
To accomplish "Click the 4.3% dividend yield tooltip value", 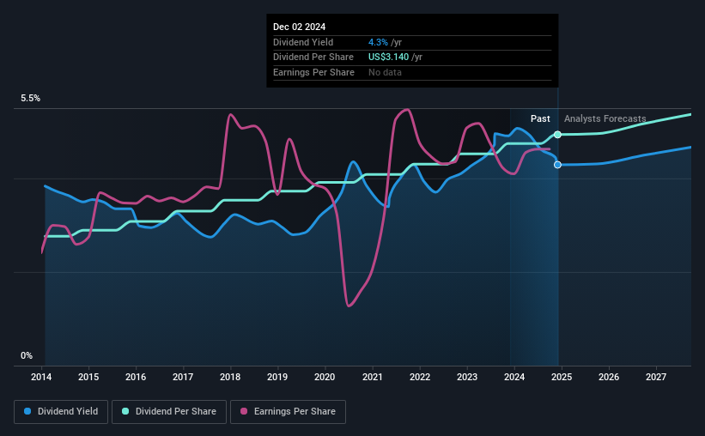I will pos(378,42).
